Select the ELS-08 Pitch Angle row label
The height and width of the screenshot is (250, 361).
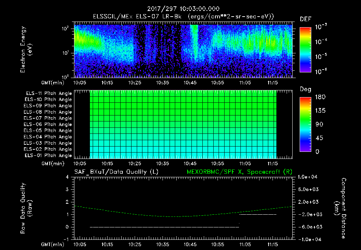tap(48, 112)
